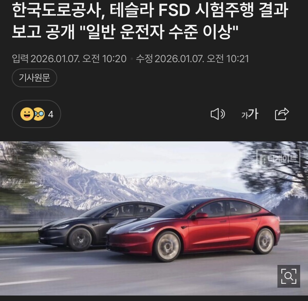308x301 pixels.
Task: Play the article with the speaker icon
Action: (x=218, y=114)
